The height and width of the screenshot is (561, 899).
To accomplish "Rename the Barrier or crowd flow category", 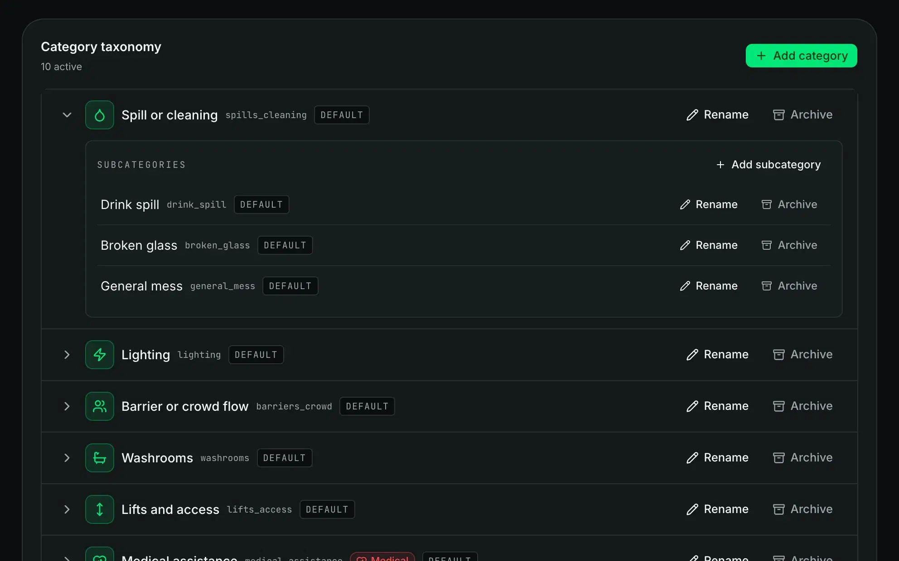I will pyautogui.click(x=717, y=406).
